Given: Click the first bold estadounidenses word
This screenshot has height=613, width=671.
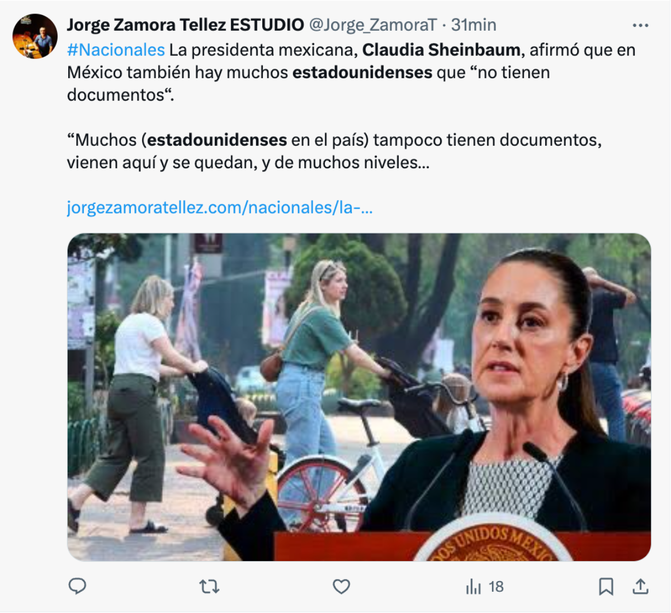Looking at the screenshot, I should click(x=362, y=73).
